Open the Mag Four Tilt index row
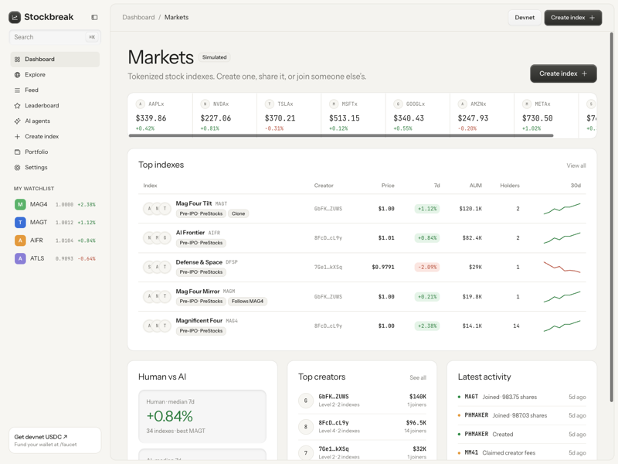Viewport: 618px width, 464px height. [x=362, y=209]
